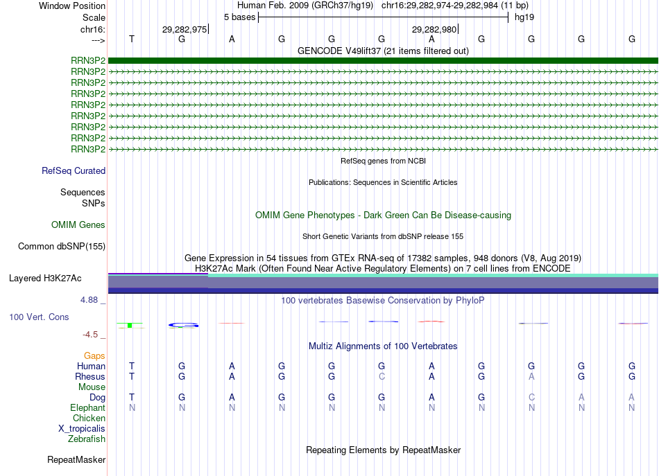Select the Human species row label
The height and width of the screenshot is (476, 659).
click(91, 367)
